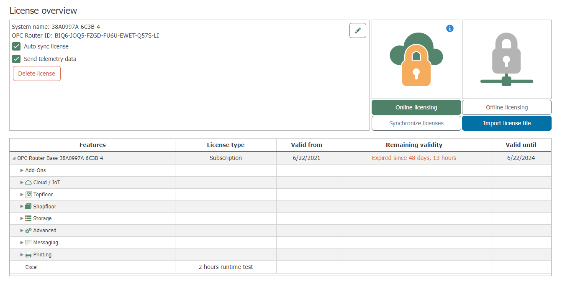Expand the Storage node arrow
The width and height of the screenshot is (570, 294).
tap(22, 218)
